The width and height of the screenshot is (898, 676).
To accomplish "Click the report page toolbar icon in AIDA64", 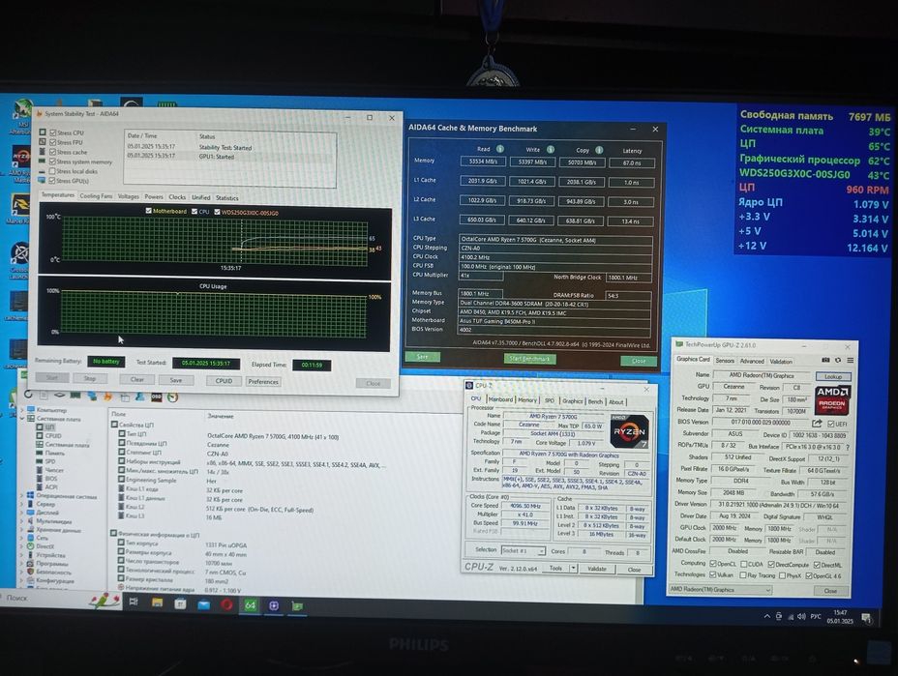I will (44, 395).
